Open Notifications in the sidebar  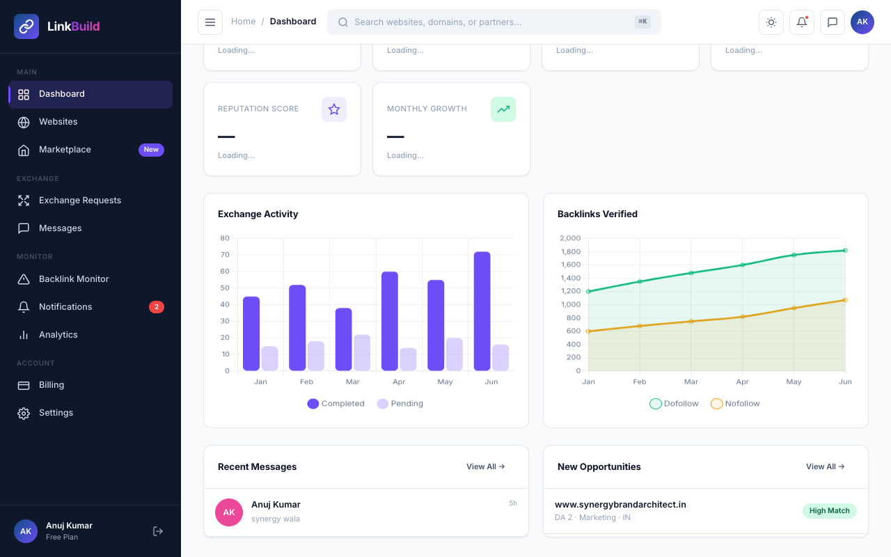click(x=90, y=307)
